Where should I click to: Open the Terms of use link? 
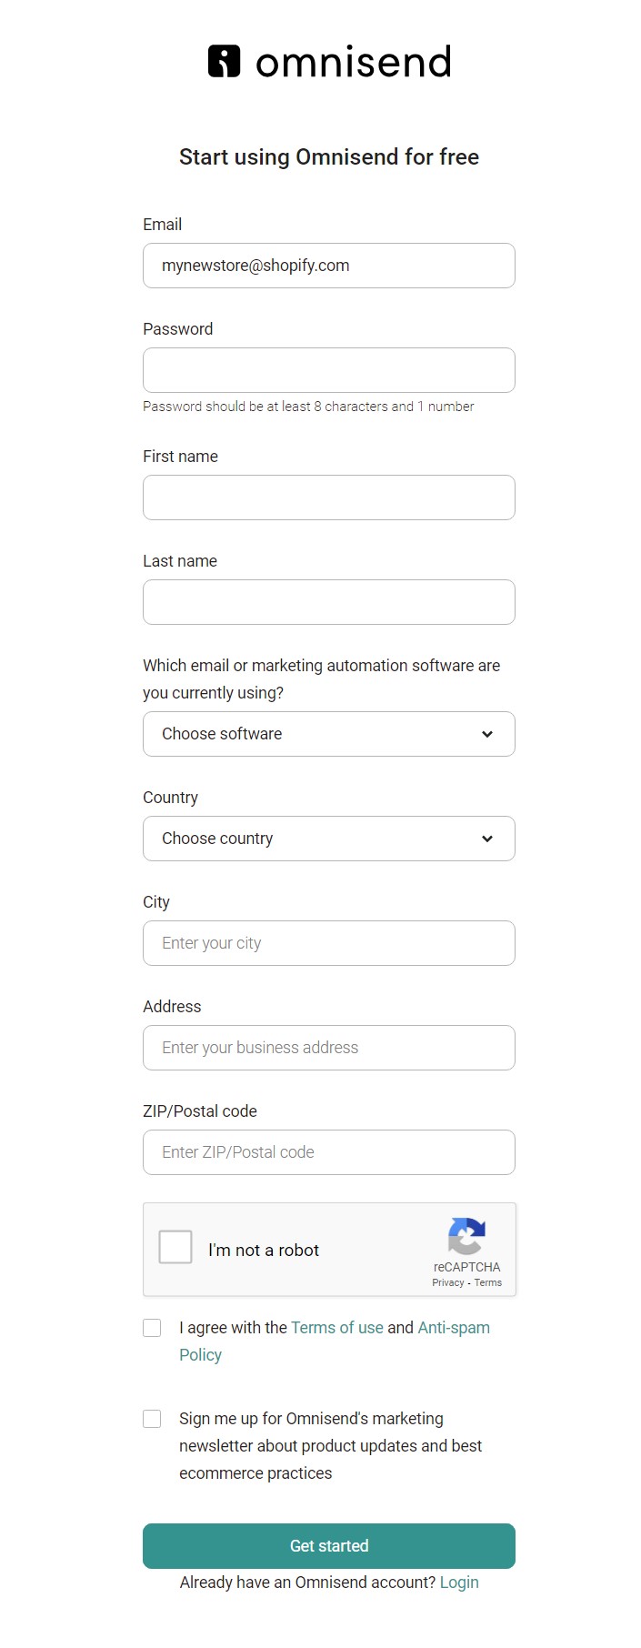[336, 1327]
